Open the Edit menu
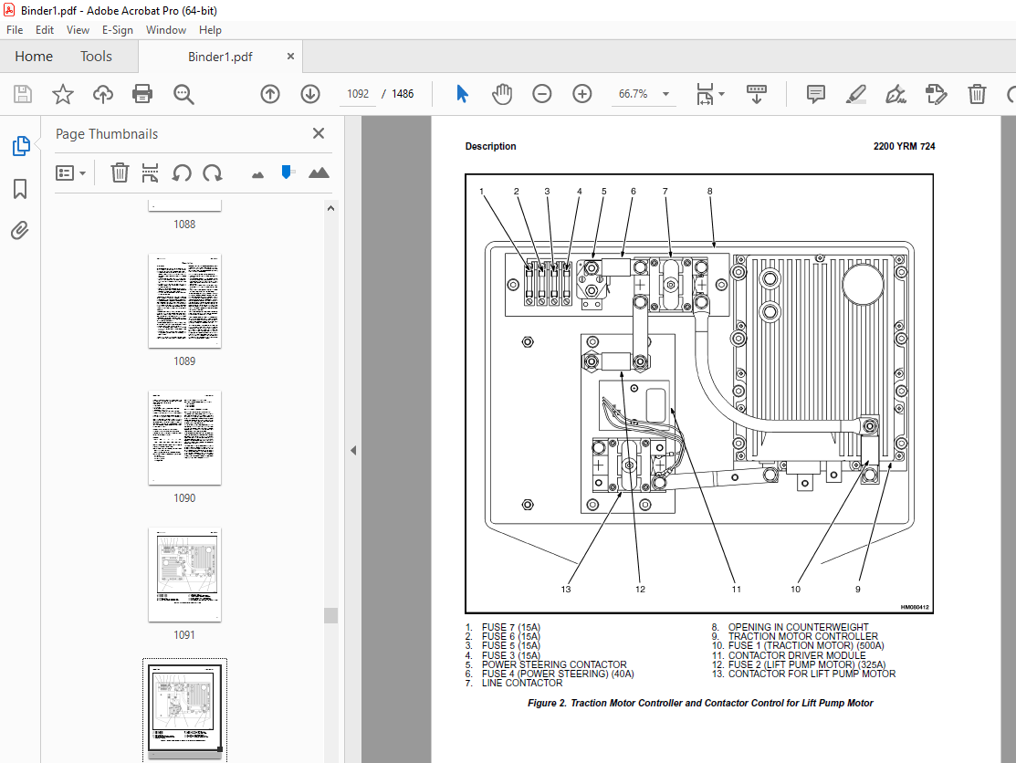The image size is (1016, 763). (45, 30)
